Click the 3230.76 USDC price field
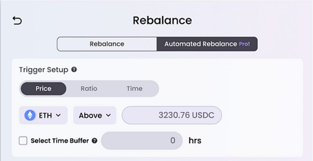The width and height of the screenshot is (313, 161). click(x=172, y=115)
